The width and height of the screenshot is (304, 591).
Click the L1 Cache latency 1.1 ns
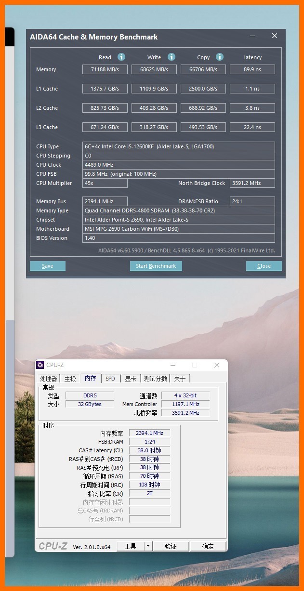click(x=252, y=89)
